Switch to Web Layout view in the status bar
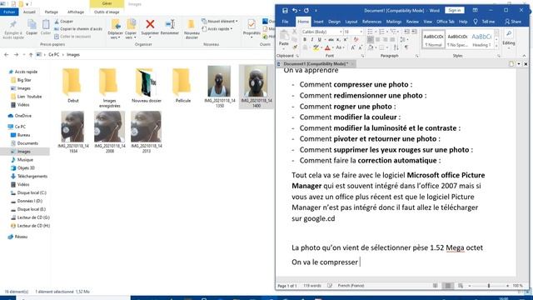The width and height of the screenshot is (533, 300). [461, 286]
